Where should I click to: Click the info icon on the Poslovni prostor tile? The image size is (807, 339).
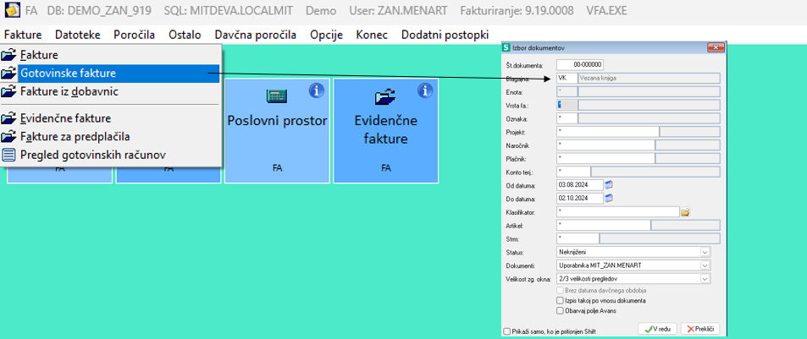(x=317, y=90)
